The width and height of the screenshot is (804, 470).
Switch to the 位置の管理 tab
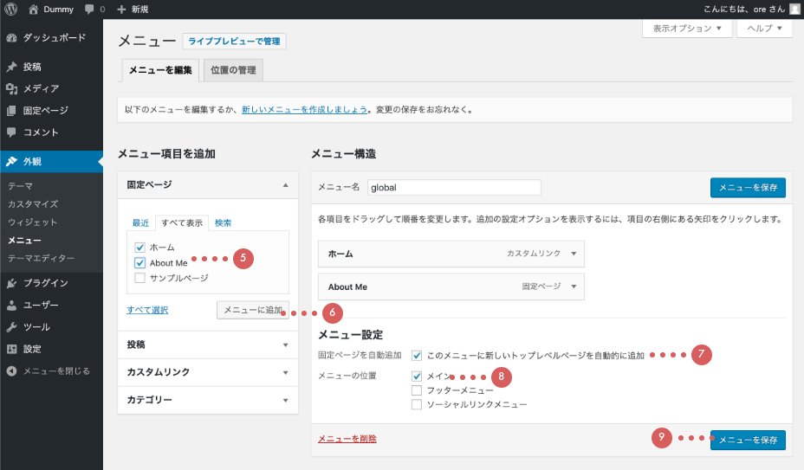tap(234, 70)
